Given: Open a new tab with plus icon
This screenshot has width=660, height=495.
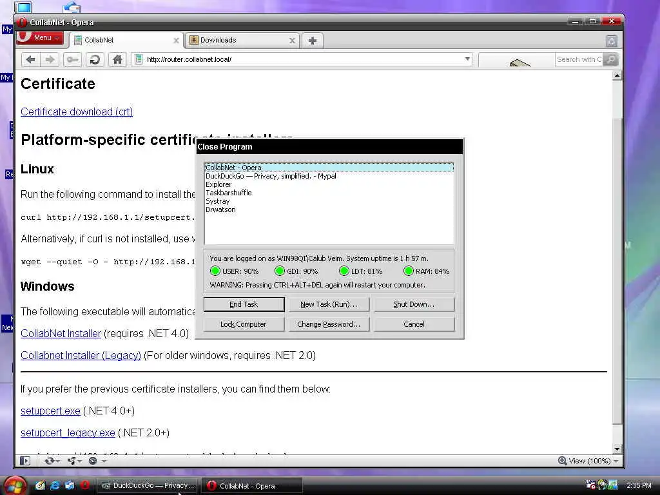Looking at the screenshot, I should [313, 41].
